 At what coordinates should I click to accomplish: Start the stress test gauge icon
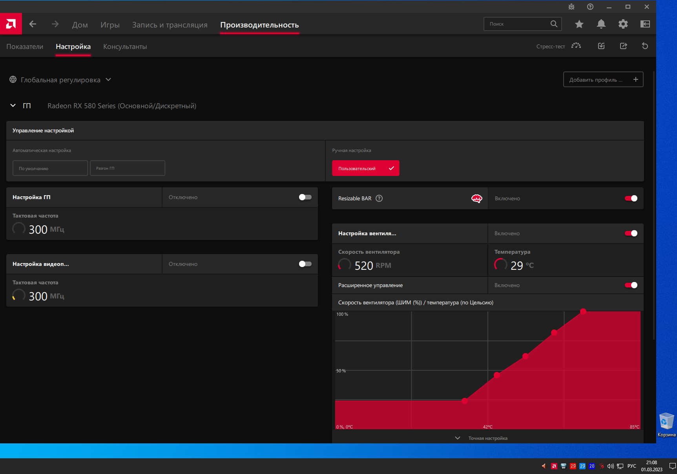pos(576,46)
